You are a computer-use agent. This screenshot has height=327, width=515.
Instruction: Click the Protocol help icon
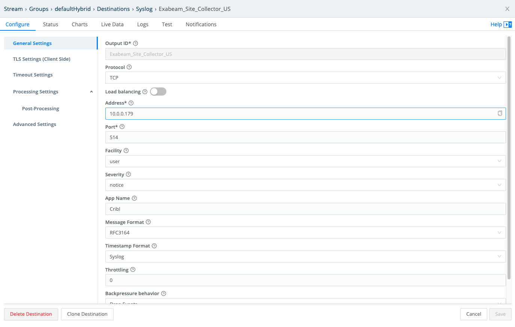point(129,67)
